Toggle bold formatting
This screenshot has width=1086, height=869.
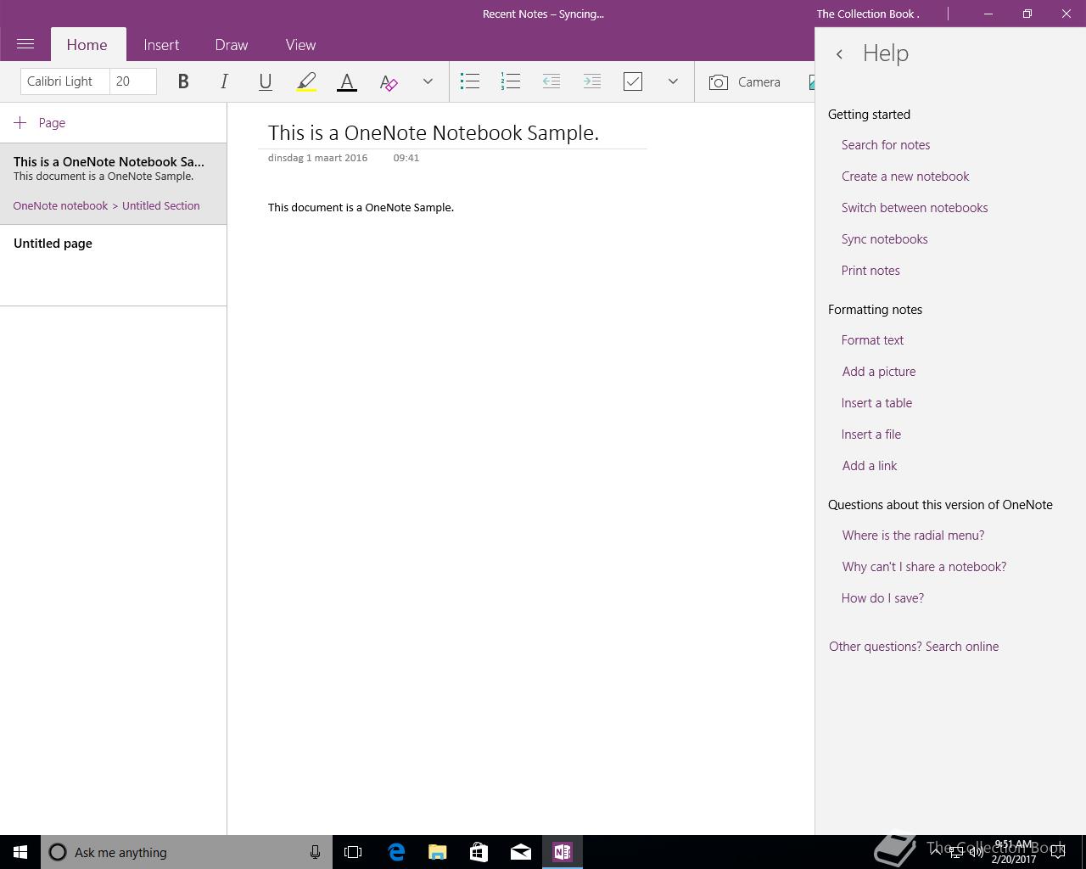tap(182, 81)
